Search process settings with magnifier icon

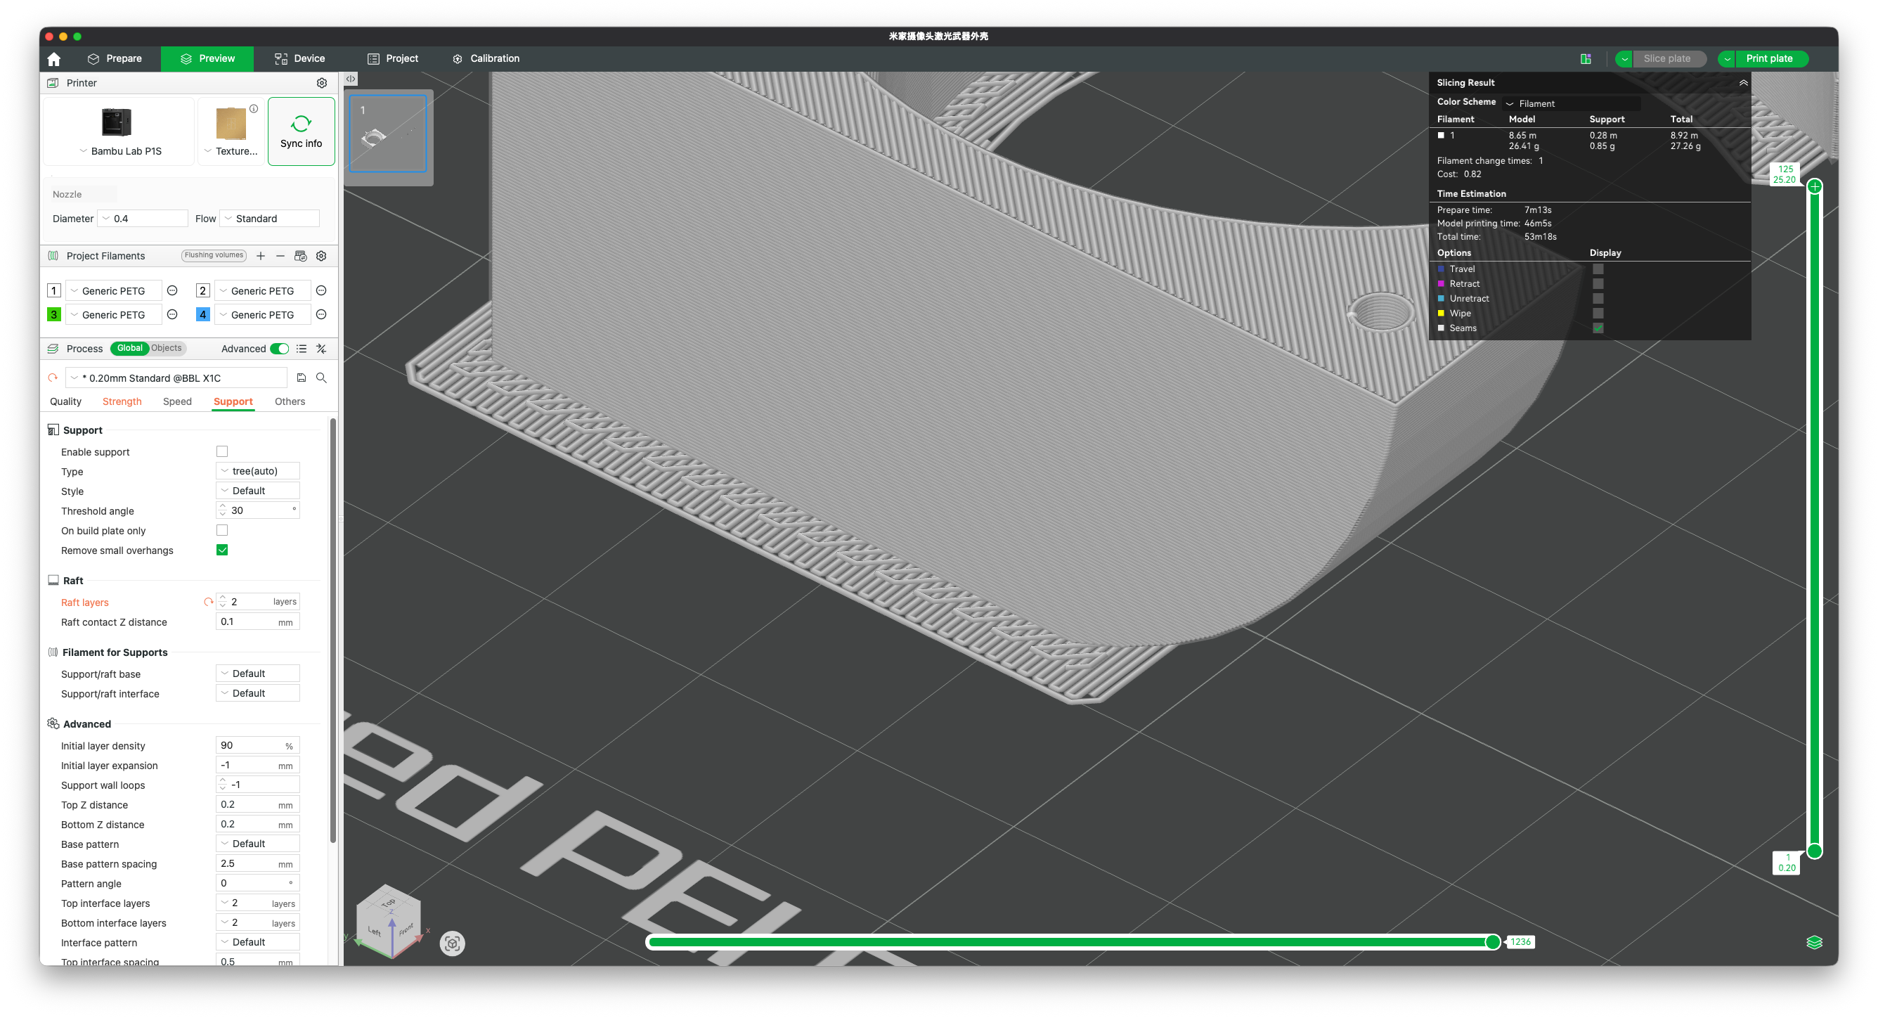pos(321,378)
